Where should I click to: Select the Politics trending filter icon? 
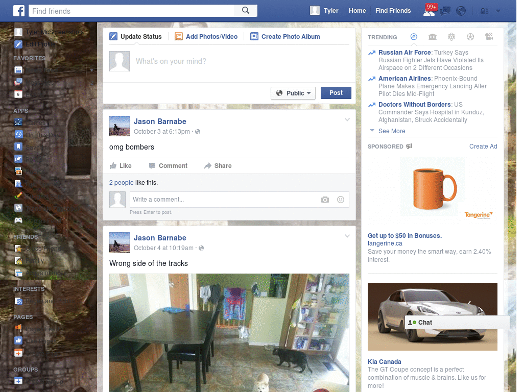pyautogui.click(x=433, y=37)
